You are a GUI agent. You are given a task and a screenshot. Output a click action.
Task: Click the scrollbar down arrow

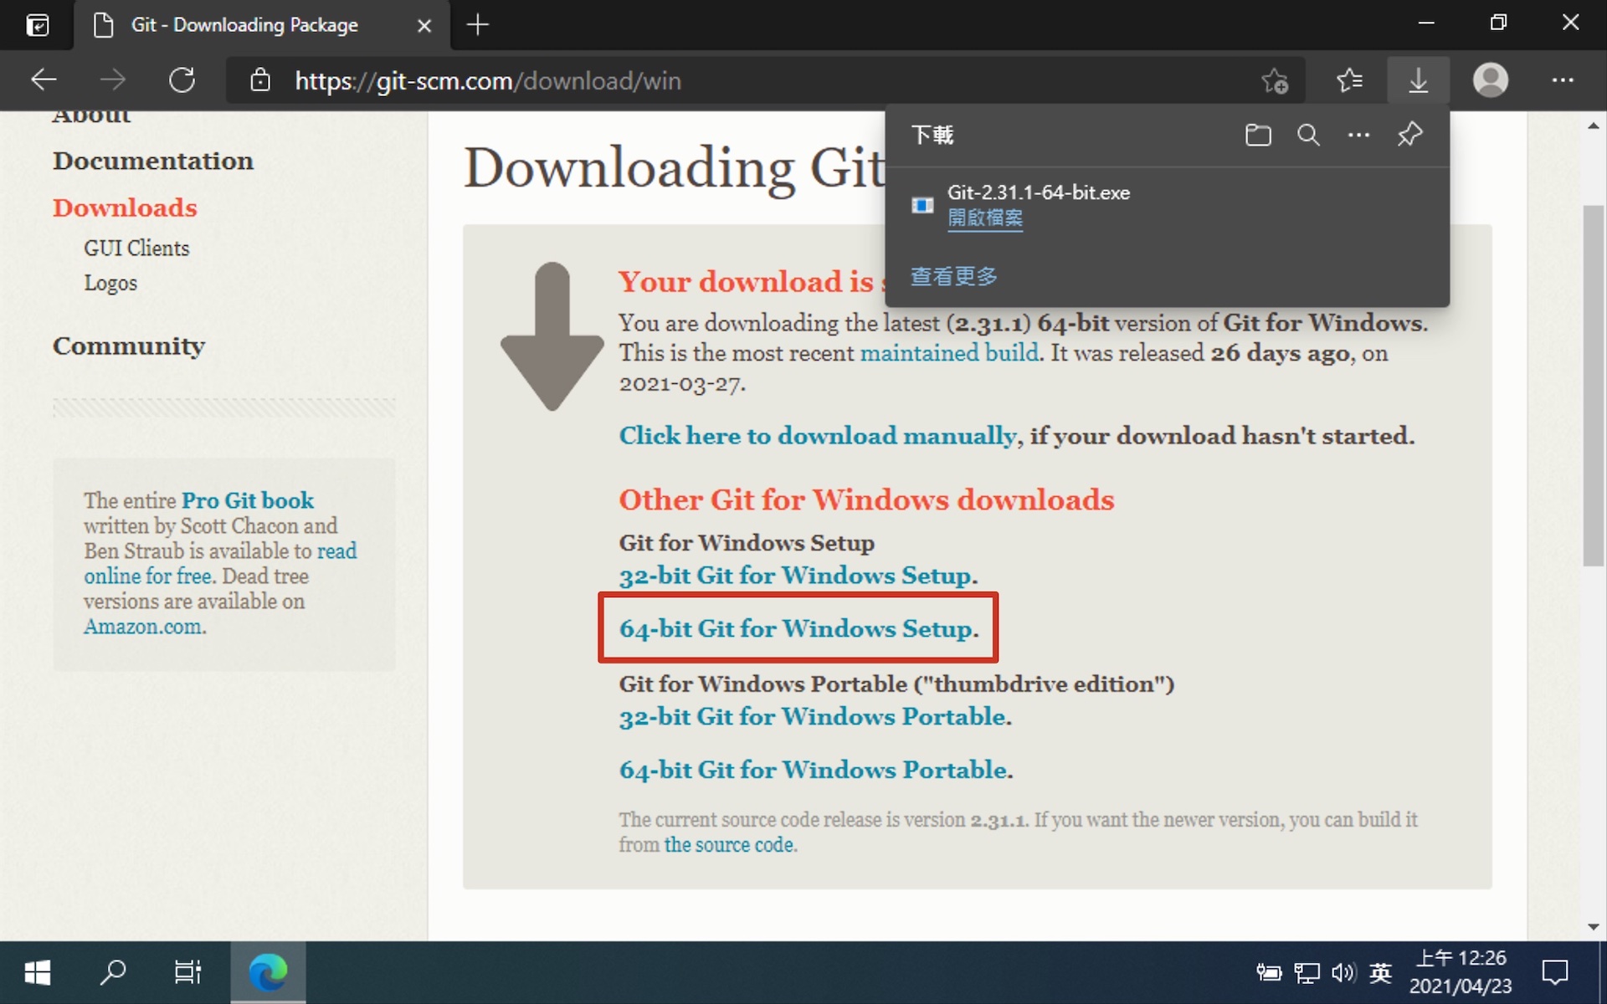click(1593, 927)
